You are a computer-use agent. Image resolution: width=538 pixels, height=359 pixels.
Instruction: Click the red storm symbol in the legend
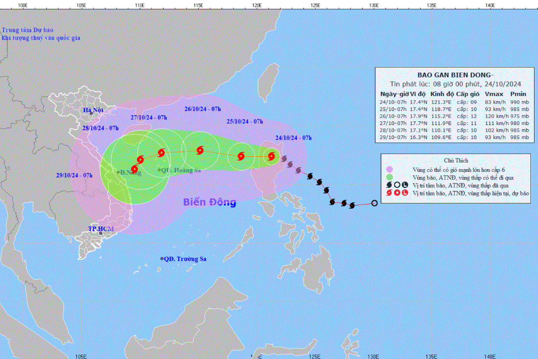[x=389, y=193]
